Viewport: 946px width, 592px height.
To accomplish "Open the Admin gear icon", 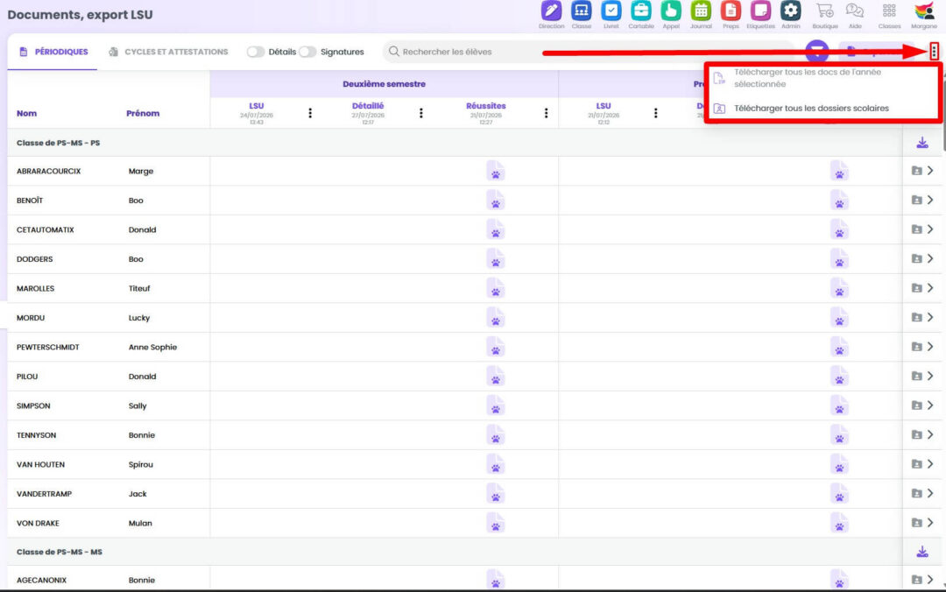I will tap(790, 11).
